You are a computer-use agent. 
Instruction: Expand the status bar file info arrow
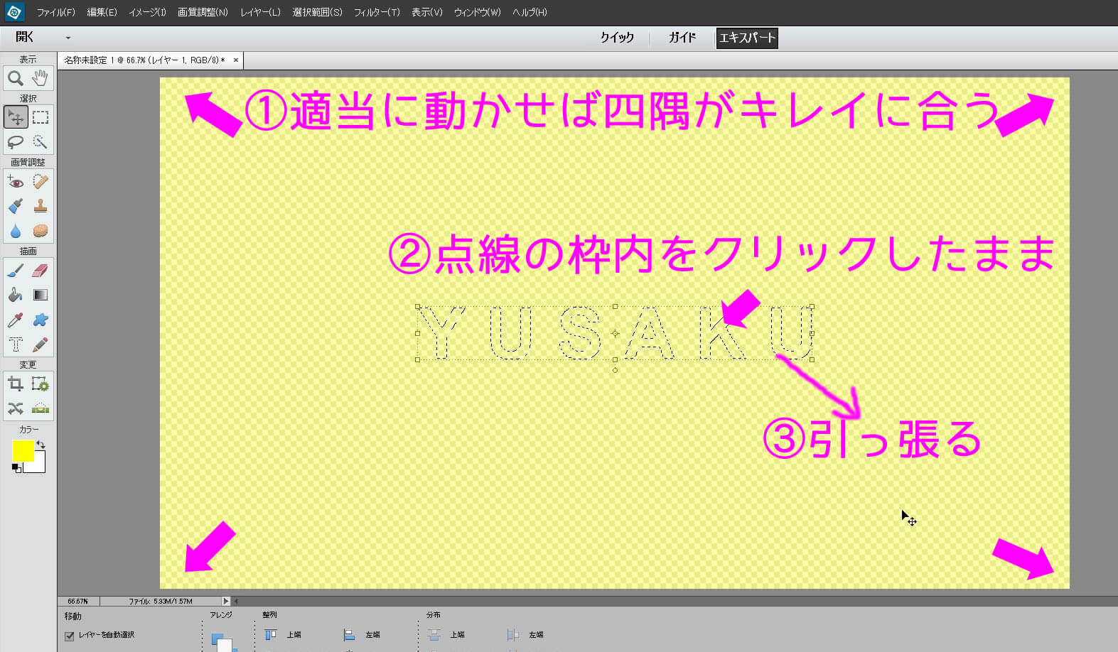click(226, 601)
